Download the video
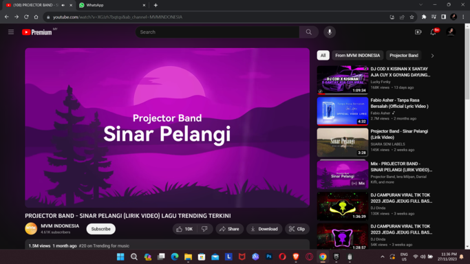This screenshot has width=470, height=264. point(264,229)
